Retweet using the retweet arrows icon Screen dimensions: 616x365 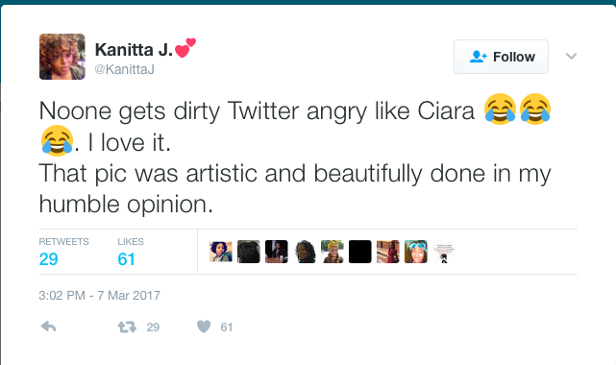(127, 327)
